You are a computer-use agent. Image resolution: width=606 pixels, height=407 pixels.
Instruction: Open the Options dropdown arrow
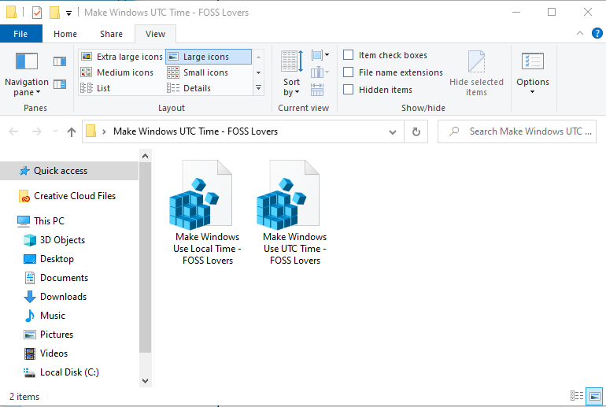pyautogui.click(x=533, y=92)
